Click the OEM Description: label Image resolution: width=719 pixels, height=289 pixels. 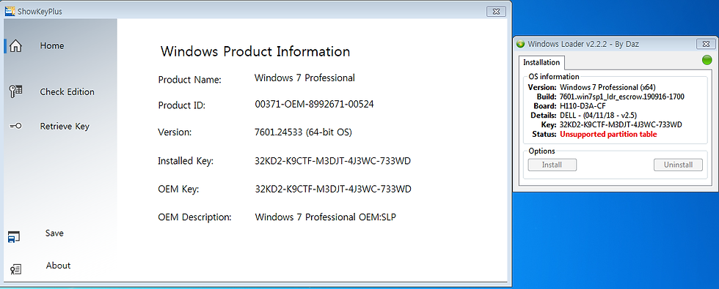[x=195, y=217]
